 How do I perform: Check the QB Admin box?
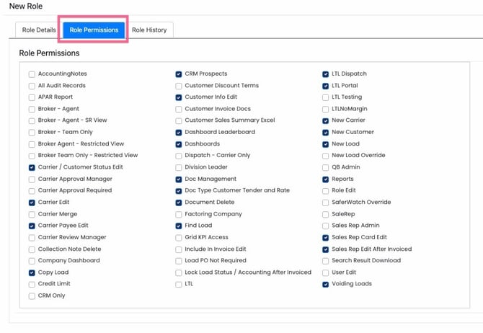coord(326,167)
